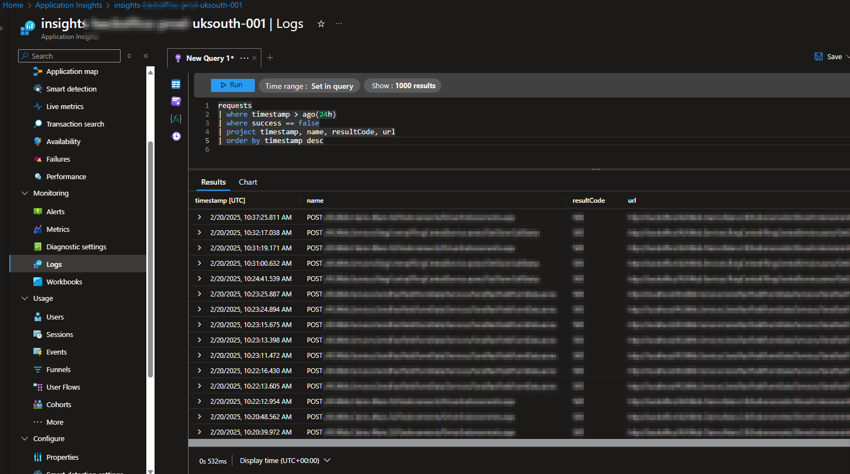Go to Home breadcrumb
The image size is (850, 474).
click(x=13, y=5)
